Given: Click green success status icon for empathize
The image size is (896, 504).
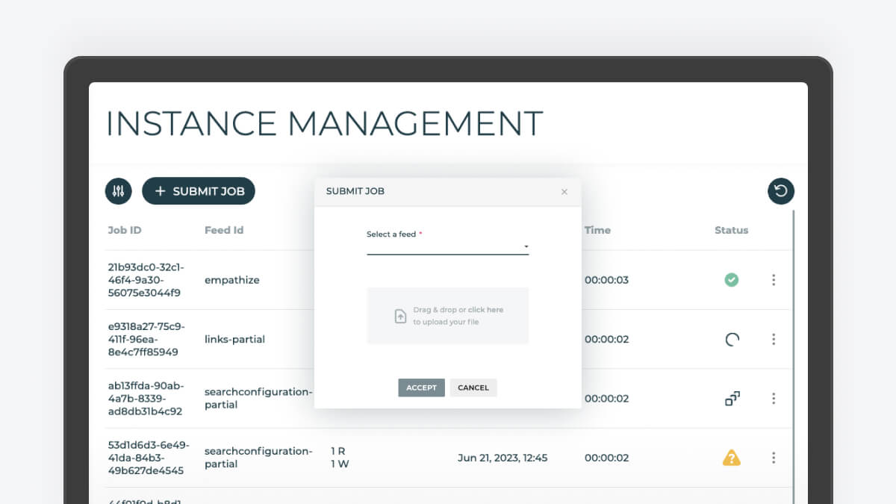Looking at the screenshot, I should 731,280.
